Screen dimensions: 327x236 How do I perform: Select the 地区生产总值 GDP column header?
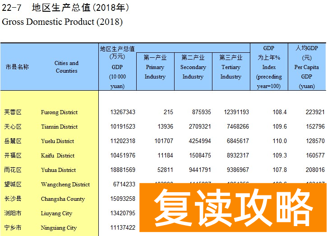coord(117,67)
